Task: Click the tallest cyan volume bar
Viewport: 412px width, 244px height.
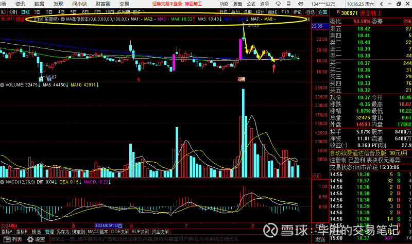Action: (243, 133)
